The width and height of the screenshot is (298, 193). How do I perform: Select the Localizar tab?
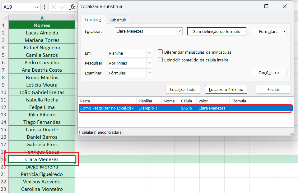click(x=93, y=19)
